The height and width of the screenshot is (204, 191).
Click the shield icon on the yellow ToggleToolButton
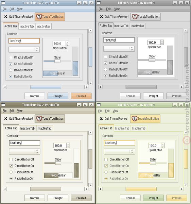pyautogui.click(x=135, y=119)
